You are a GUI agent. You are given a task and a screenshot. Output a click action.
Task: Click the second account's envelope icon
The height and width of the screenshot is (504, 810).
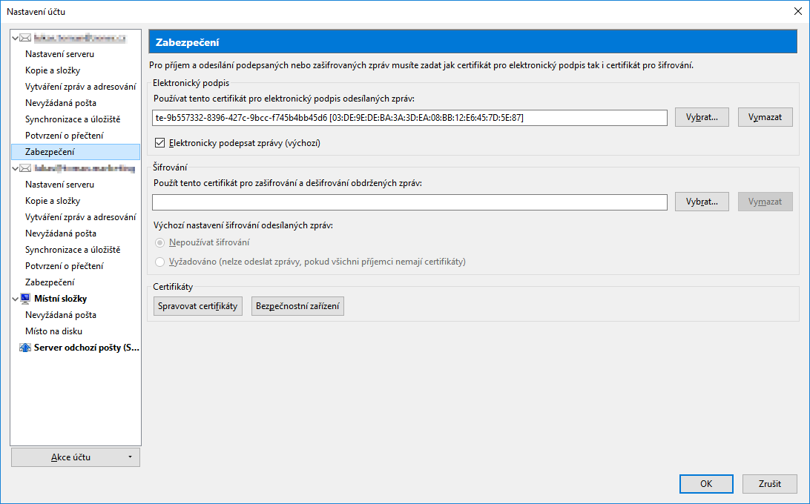[x=24, y=168]
